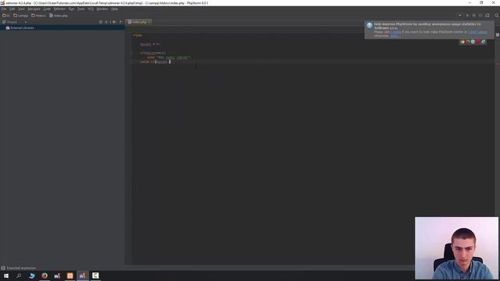Open the Help menu
Screen dimensions: 500x281
115,9
